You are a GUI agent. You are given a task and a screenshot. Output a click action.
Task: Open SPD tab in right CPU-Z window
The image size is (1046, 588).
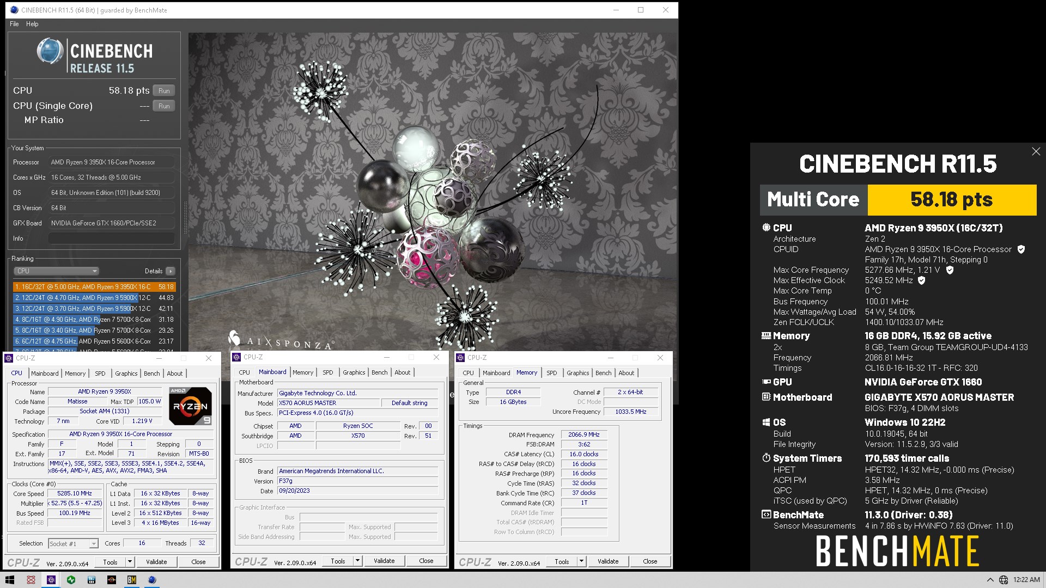[x=552, y=373]
